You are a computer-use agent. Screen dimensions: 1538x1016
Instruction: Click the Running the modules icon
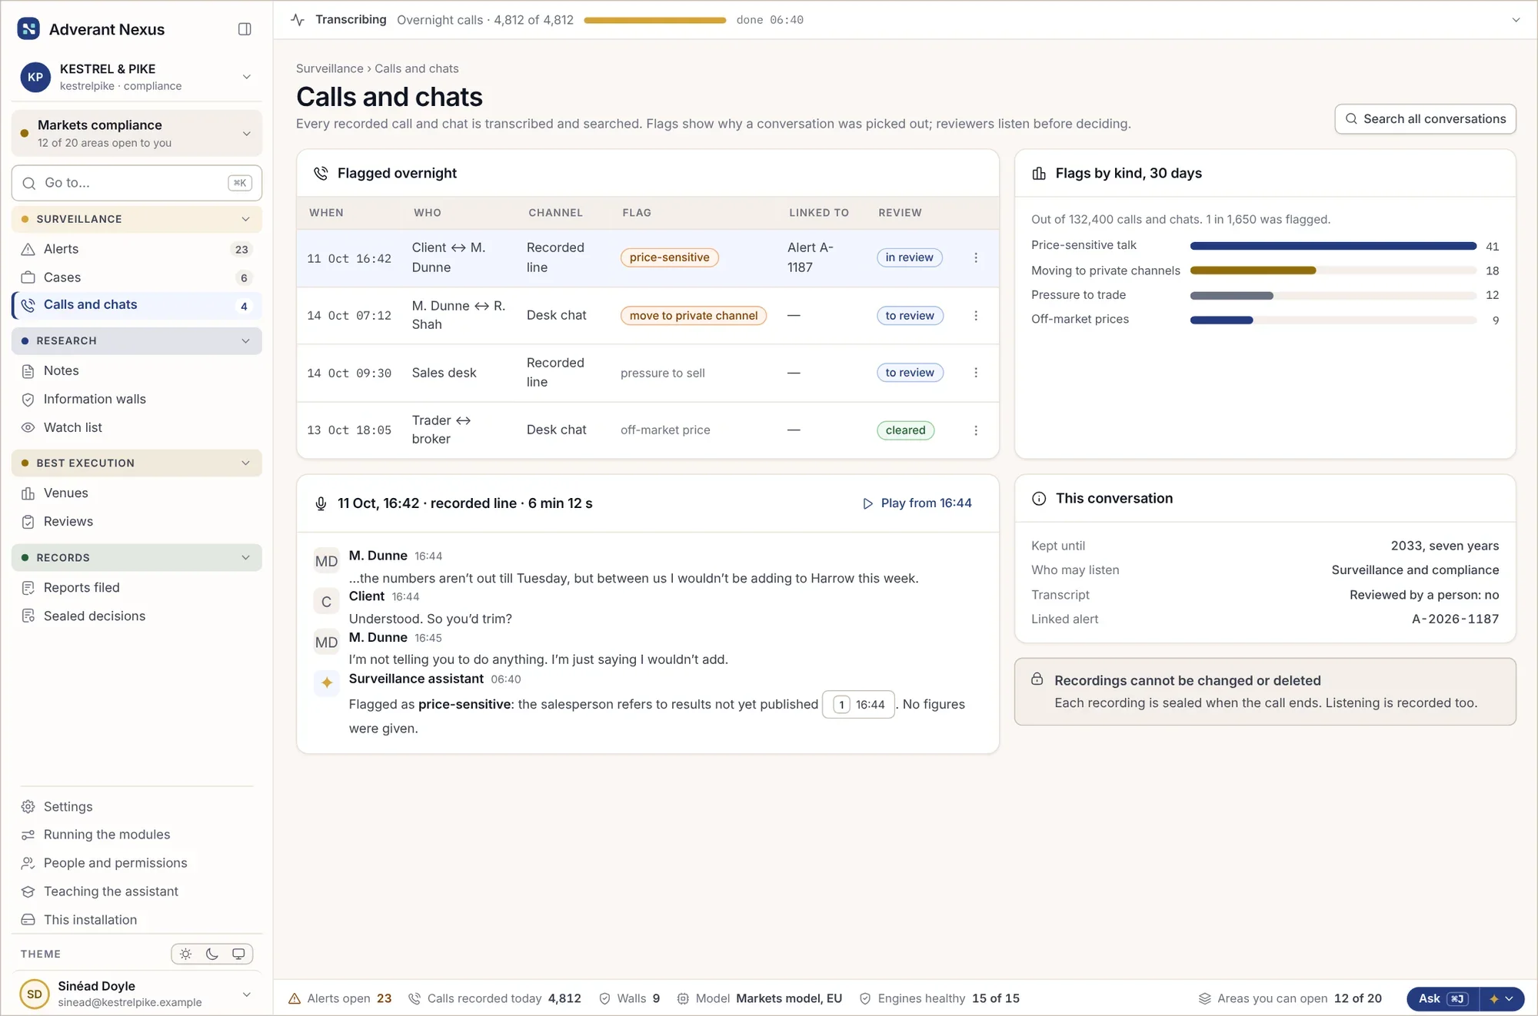tap(28, 835)
